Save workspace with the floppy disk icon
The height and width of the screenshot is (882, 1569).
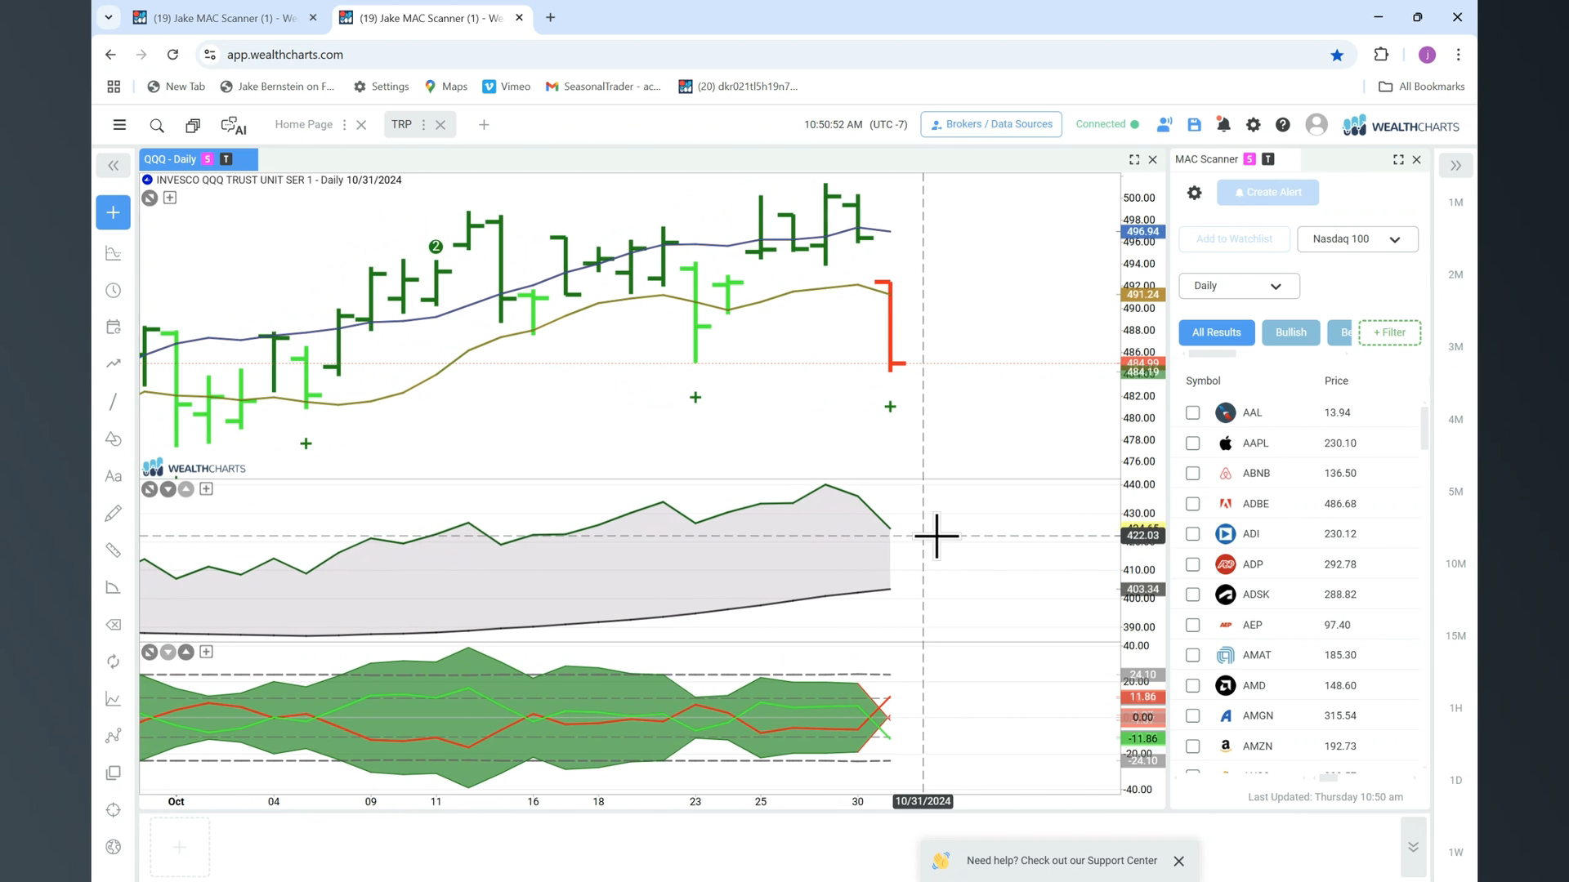[1194, 125]
